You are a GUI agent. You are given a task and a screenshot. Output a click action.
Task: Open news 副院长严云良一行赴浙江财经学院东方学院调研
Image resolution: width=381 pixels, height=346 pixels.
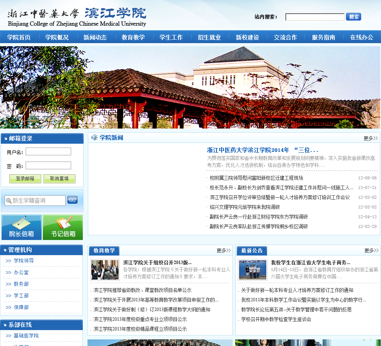click(259, 217)
